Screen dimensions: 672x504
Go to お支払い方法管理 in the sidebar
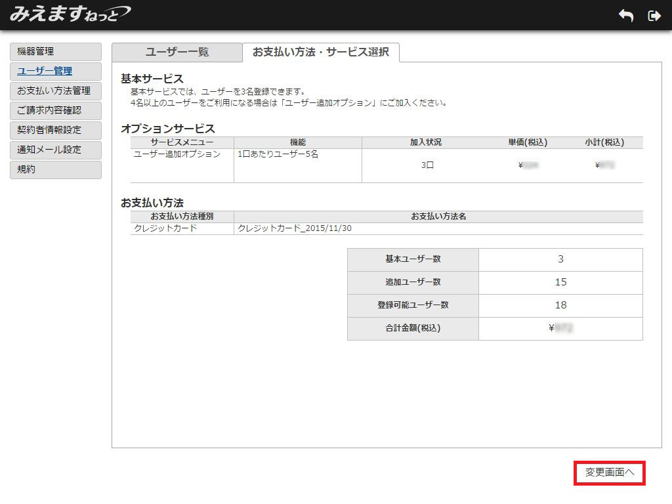(x=56, y=91)
